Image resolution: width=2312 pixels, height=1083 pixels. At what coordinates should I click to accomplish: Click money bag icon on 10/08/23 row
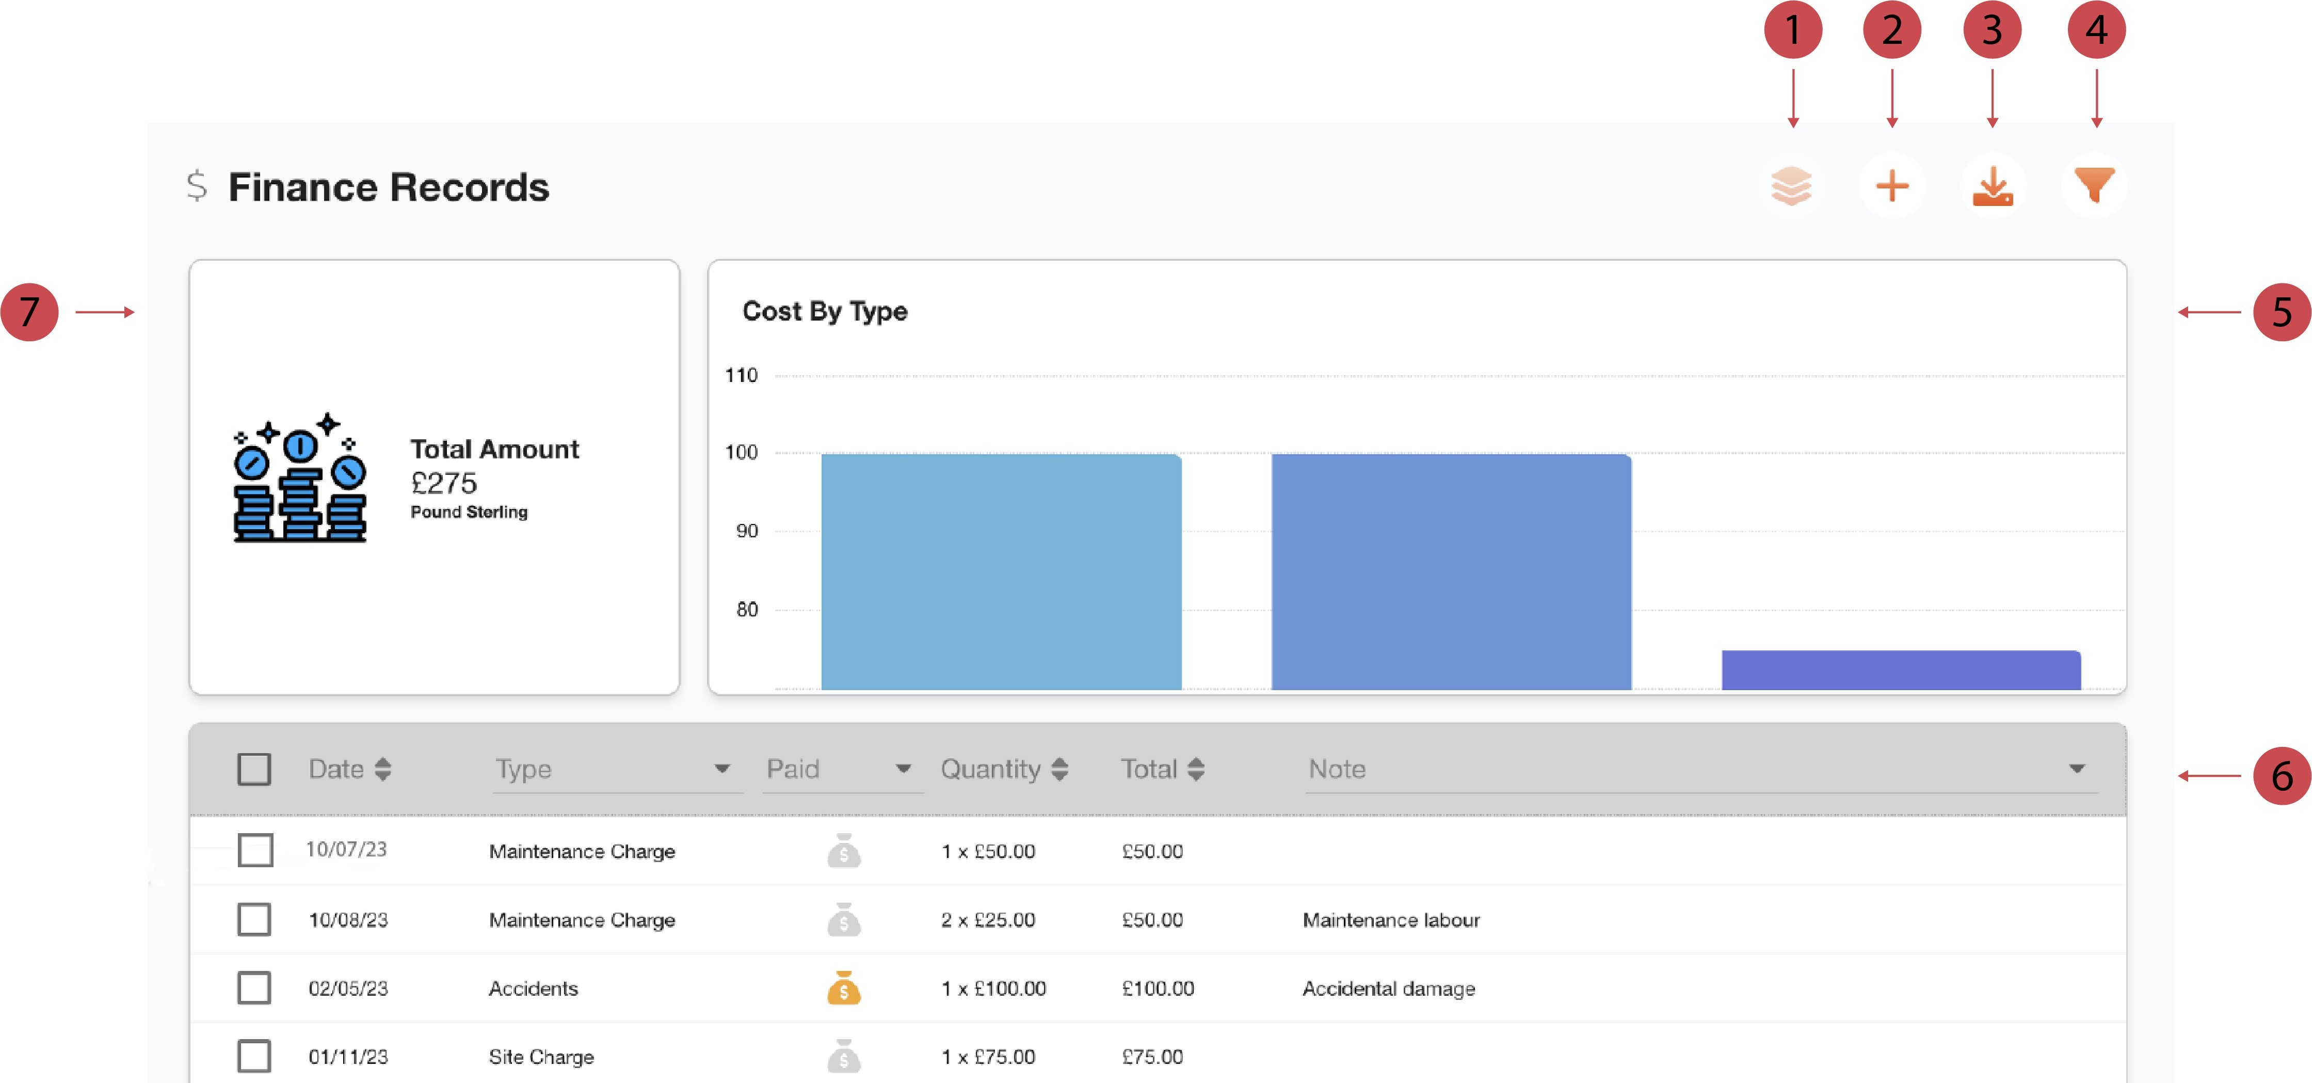pos(844,919)
